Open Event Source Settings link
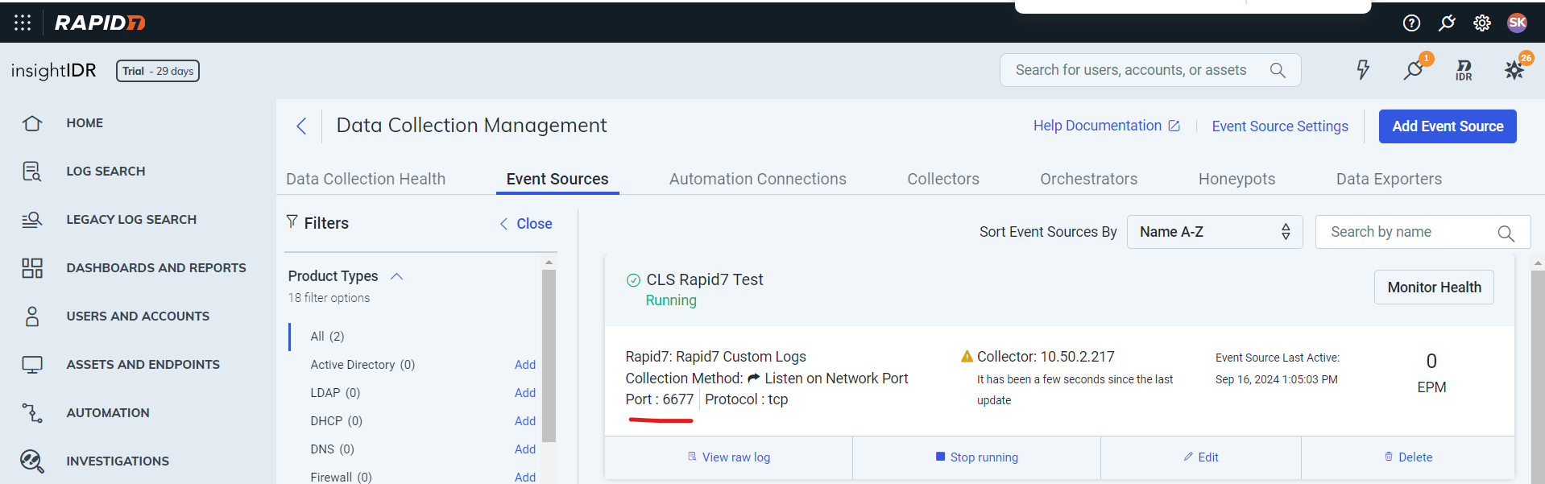This screenshot has height=484, width=1545. tap(1280, 126)
